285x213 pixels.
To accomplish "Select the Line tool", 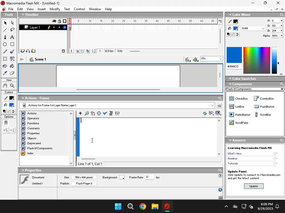I will pos(5,30).
